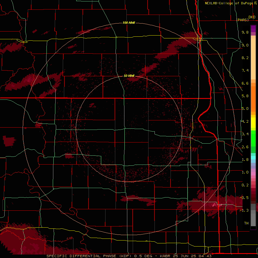Click the 50 NMI range ring label
The image size is (258, 258).
point(129,76)
